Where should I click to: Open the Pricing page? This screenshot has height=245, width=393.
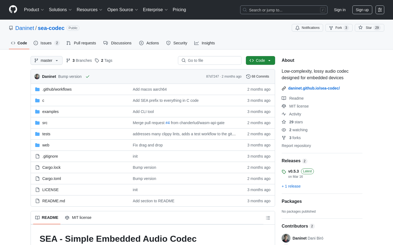pyautogui.click(x=179, y=10)
